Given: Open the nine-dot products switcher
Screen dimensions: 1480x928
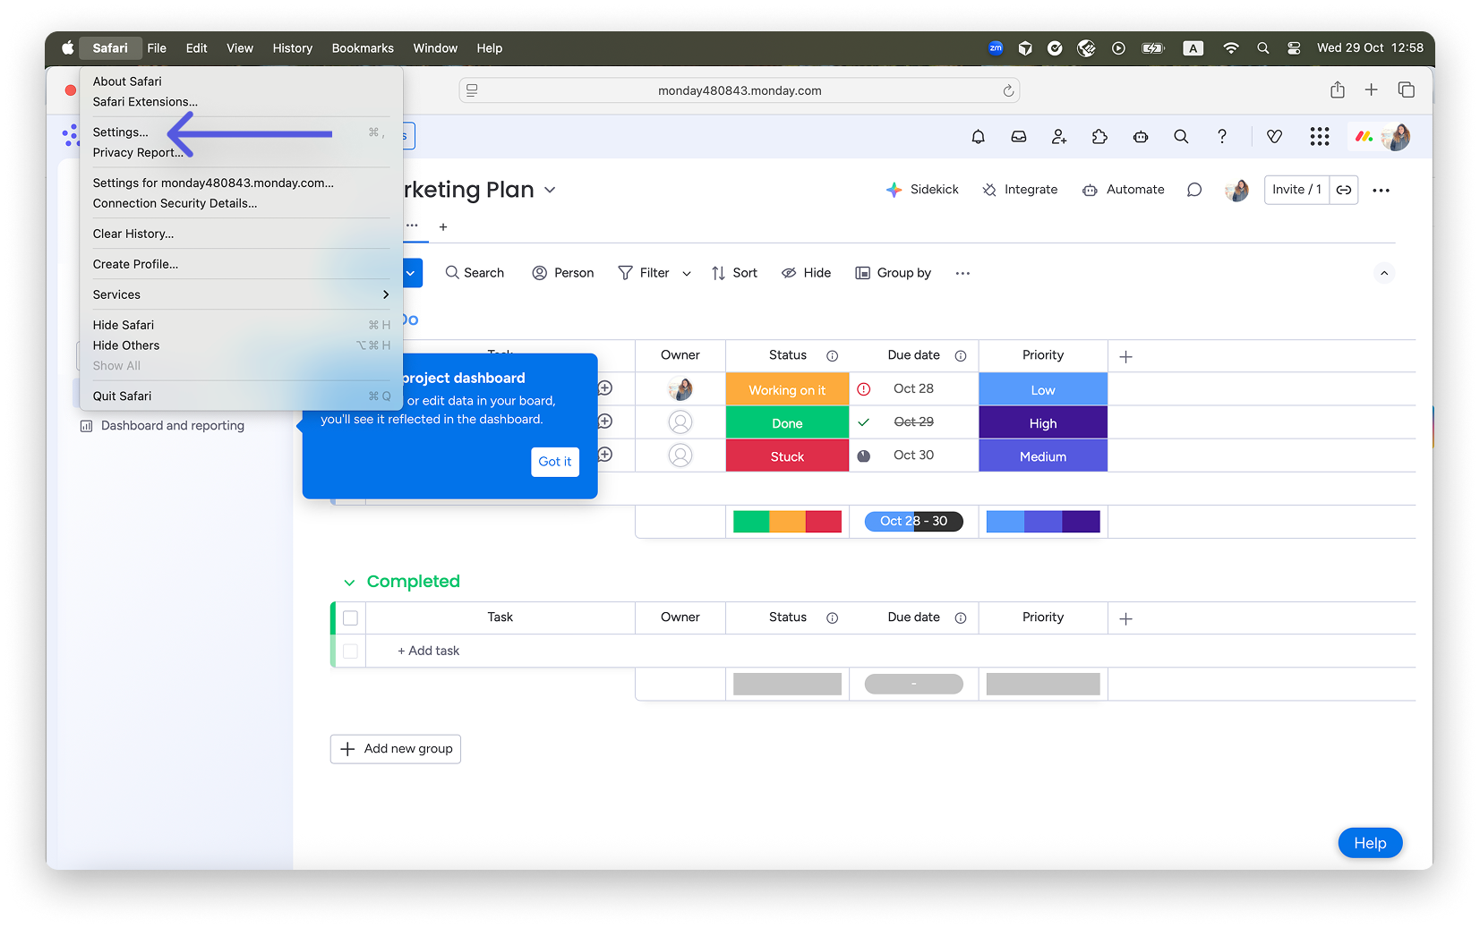Looking at the screenshot, I should pos(1319,137).
